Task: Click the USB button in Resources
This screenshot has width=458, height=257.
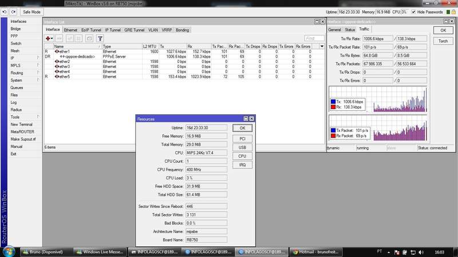Action: (x=242, y=147)
